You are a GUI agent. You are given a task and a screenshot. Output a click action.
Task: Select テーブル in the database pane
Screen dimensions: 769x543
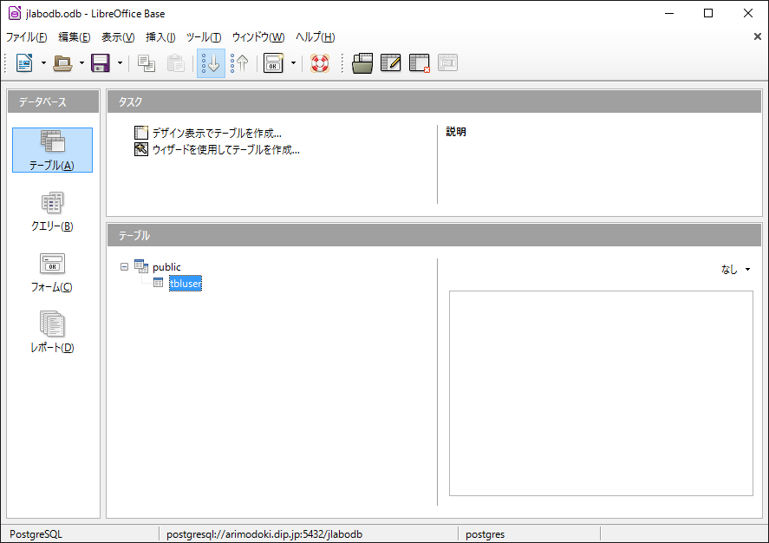(x=52, y=150)
